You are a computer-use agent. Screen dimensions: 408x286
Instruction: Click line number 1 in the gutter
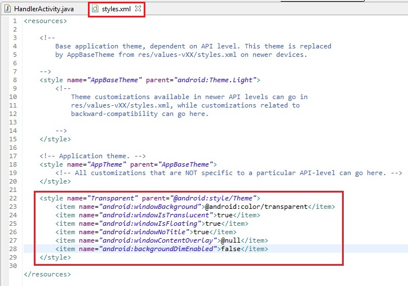[x=15, y=21]
